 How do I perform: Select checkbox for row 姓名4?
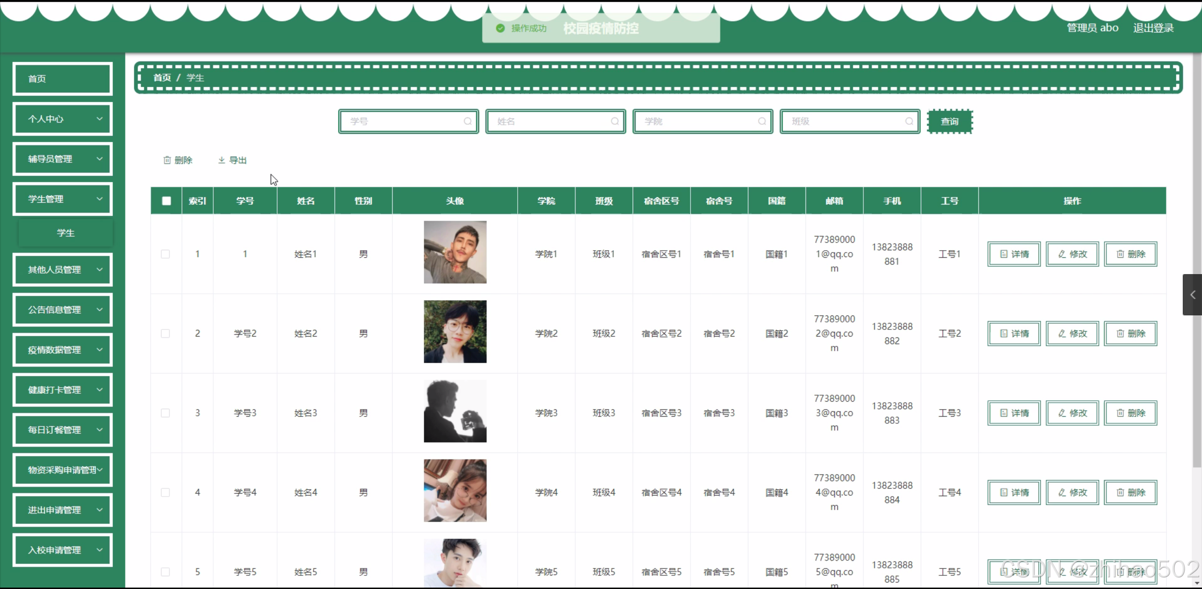click(x=165, y=492)
